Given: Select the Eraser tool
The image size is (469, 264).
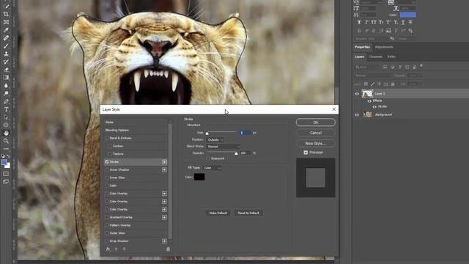Looking at the screenshot, I should [6, 70].
